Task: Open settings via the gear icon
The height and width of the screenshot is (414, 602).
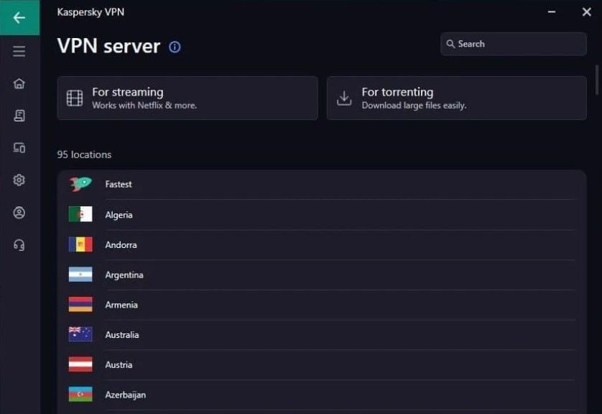Action: click(x=19, y=180)
